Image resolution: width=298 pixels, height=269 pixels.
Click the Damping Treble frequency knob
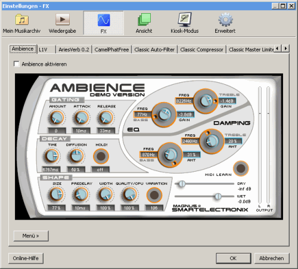click(x=212, y=141)
